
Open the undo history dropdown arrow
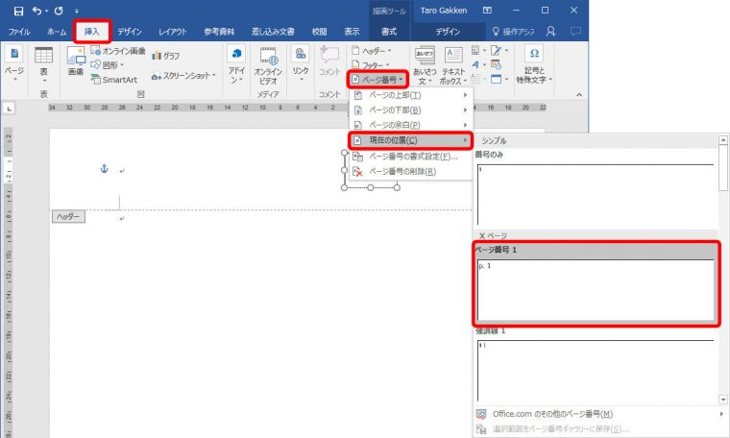tap(46, 11)
